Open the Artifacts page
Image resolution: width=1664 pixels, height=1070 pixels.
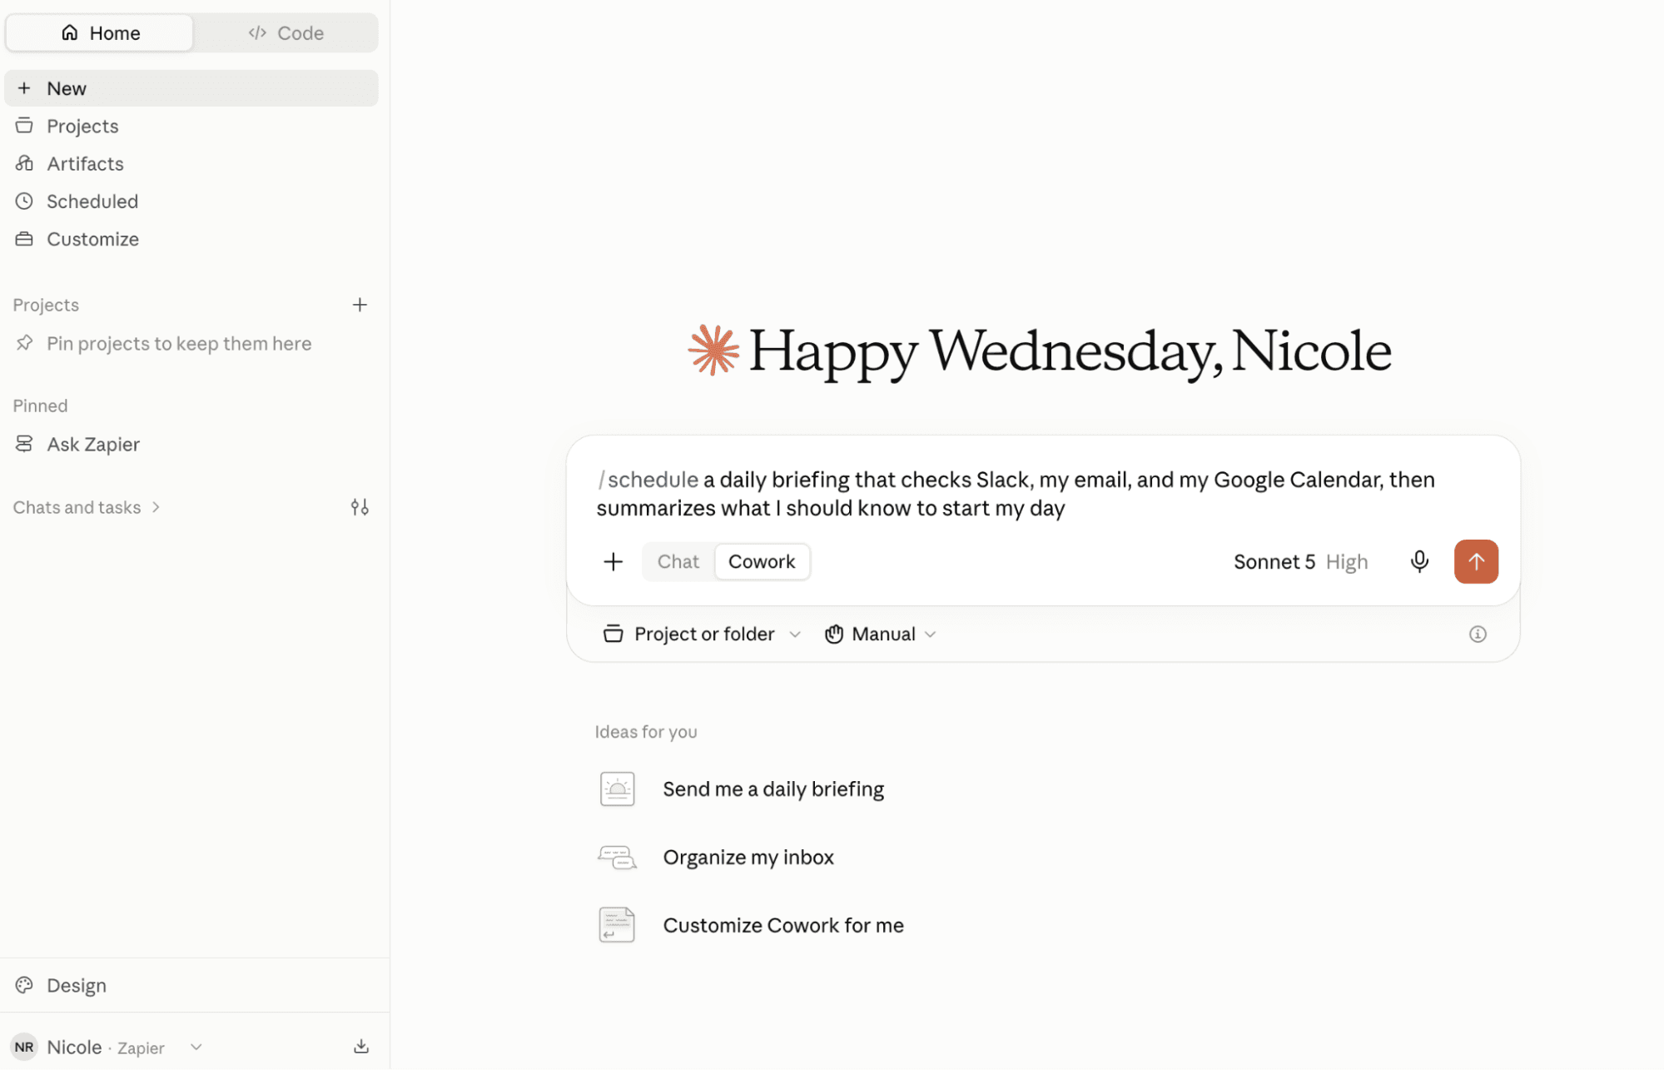[191, 163]
